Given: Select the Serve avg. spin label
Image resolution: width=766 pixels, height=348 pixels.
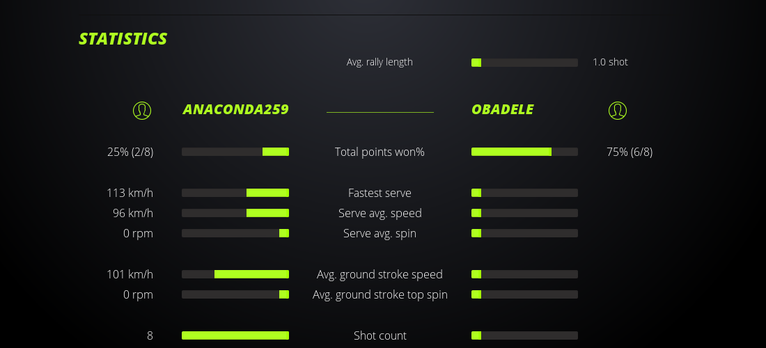Looking at the screenshot, I should [380, 233].
